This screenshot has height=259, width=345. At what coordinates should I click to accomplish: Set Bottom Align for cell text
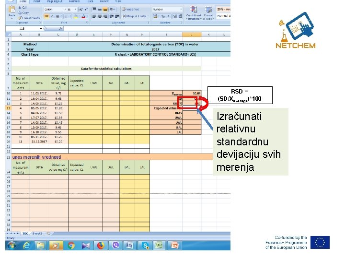(x=105, y=9)
